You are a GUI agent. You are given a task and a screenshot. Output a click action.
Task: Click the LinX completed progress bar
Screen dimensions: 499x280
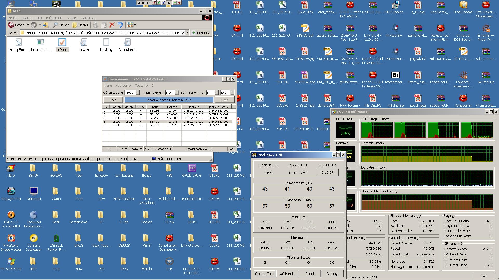pyautogui.click(x=169, y=100)
